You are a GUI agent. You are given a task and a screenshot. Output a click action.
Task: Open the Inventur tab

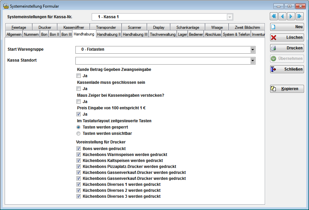click(258, 34)
